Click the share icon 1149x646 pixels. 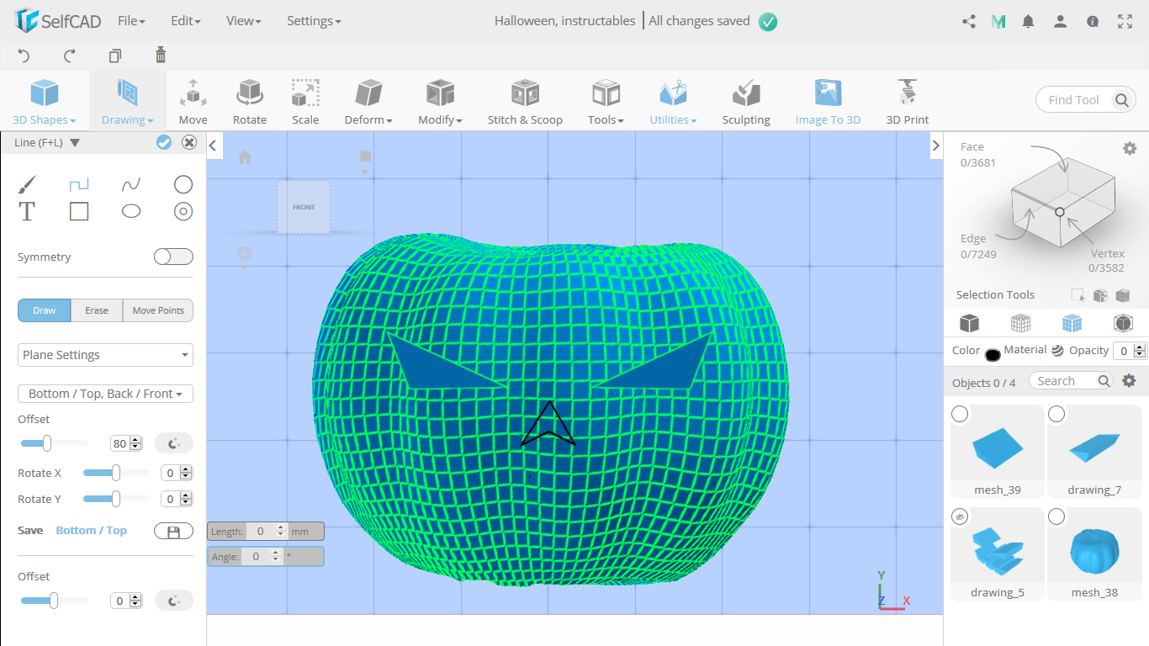(969, 22)
